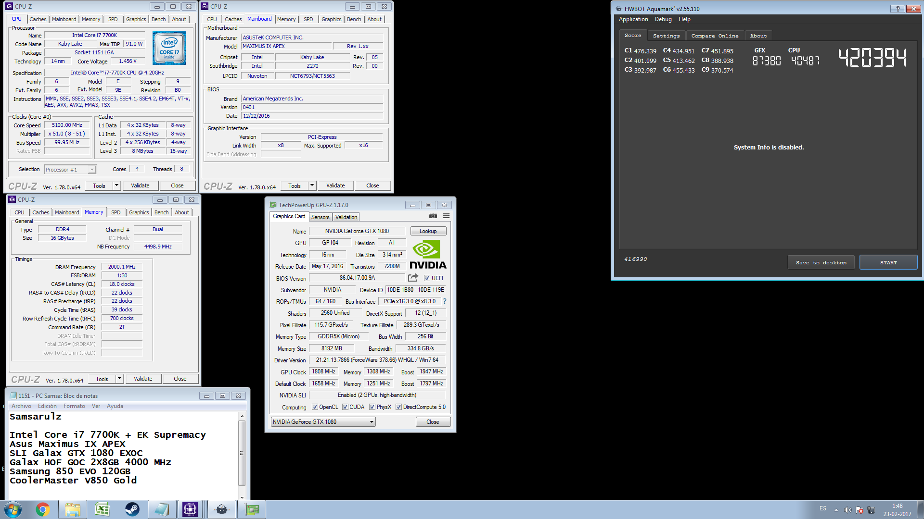Switch to Caches tab in CPU-Z CPU window
Viewport: 924px width, 519px height.
click(x=38, y=19)
